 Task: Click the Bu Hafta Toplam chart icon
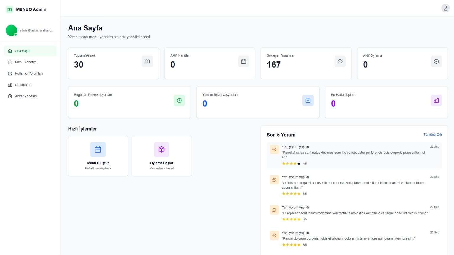[x=436, y=101]
